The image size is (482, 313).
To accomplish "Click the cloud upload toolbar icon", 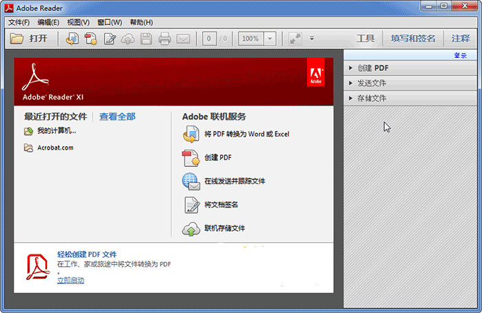I will click(x=128, y=39).
